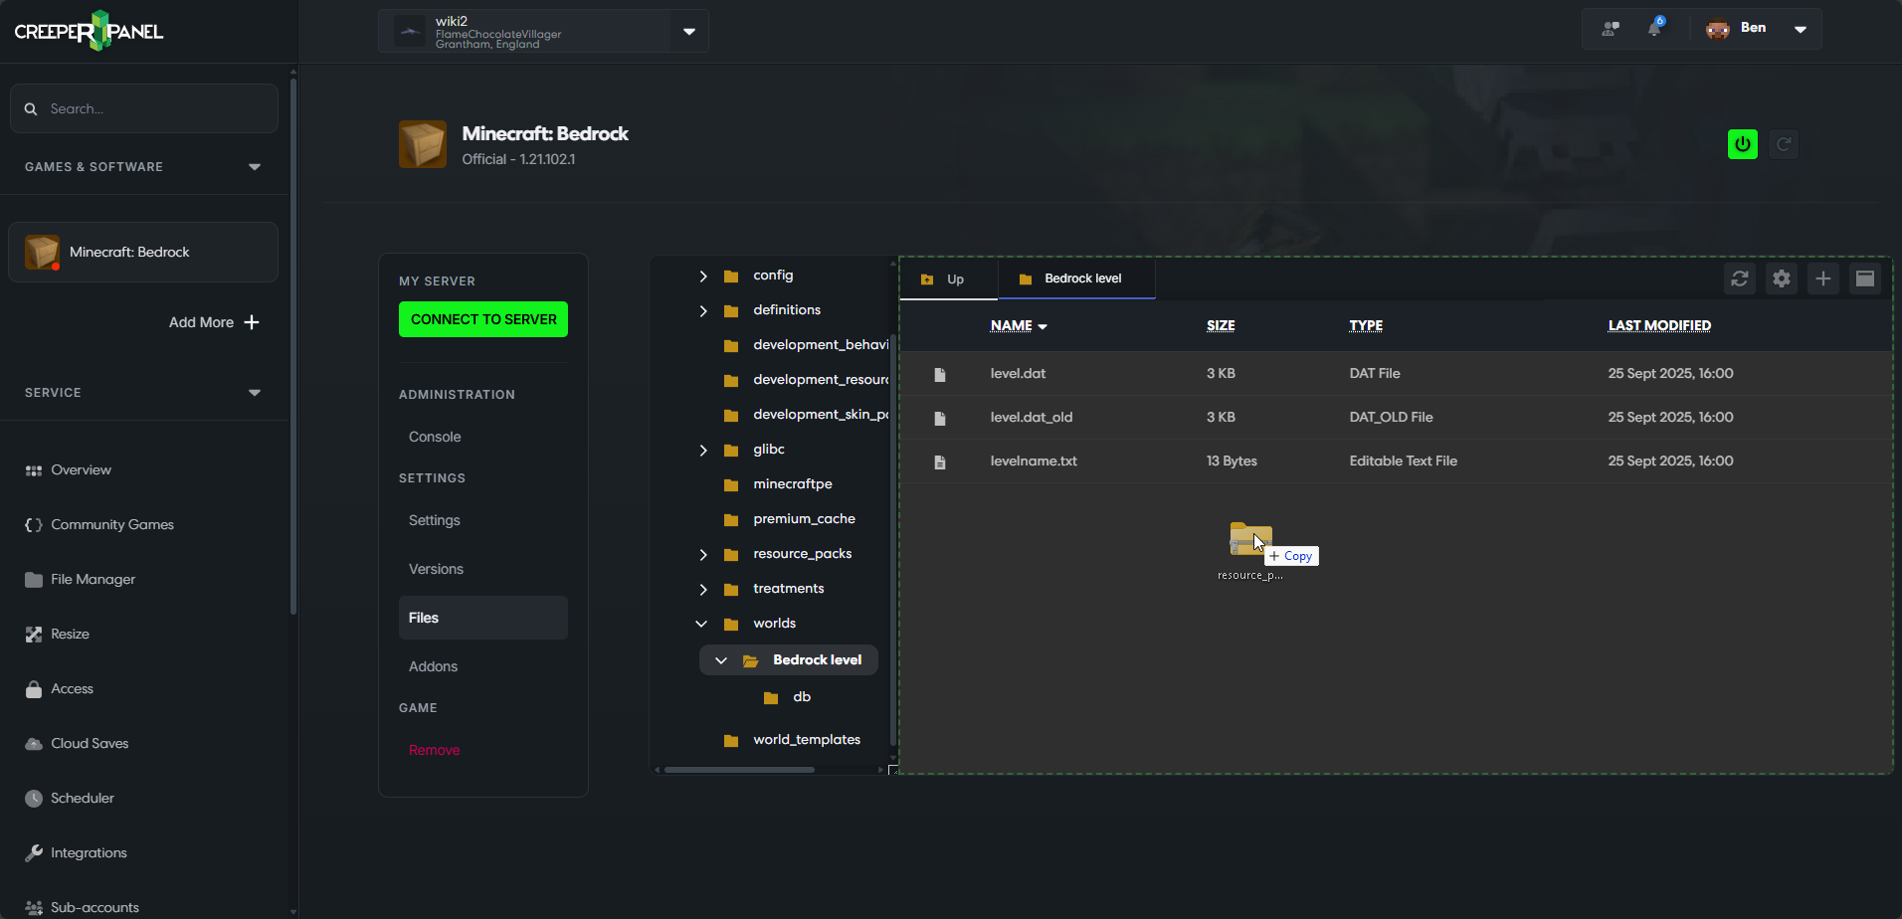1902x919 pixels.
Task: Open the wiki2 server dropdown
Action: click(688, 31)
